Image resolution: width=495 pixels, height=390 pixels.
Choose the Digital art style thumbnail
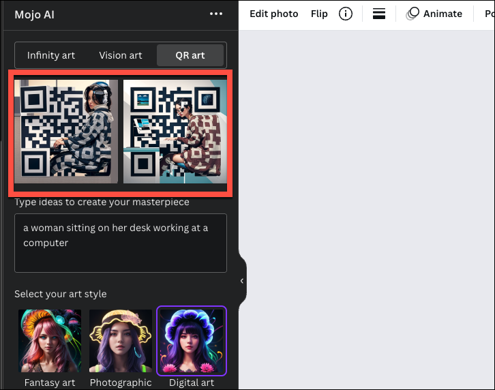point(192,340)
